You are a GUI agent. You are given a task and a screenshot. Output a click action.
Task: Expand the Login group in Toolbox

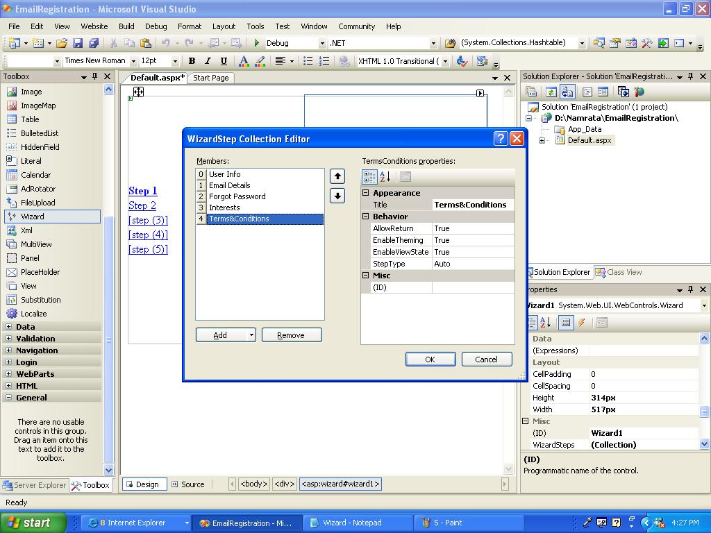click(8, 362)
